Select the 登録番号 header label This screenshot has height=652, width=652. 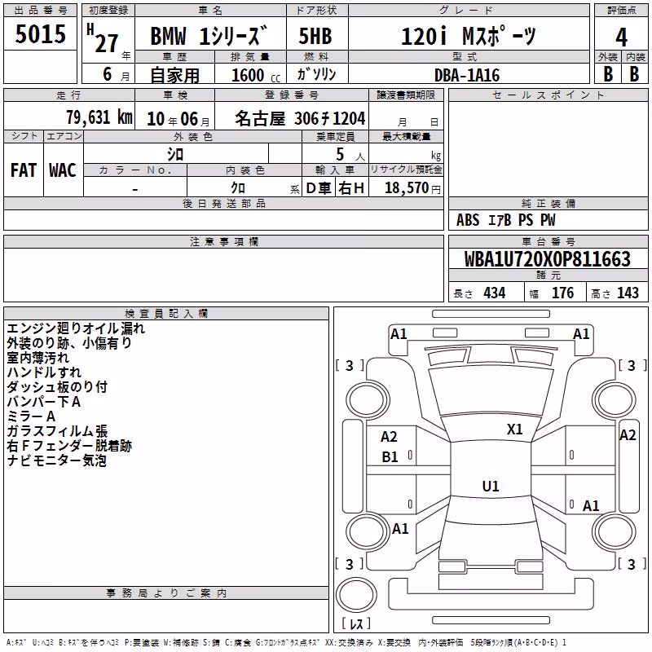tap(292, 95)
